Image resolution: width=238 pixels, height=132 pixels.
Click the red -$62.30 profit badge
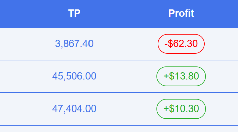click(x=181, y=44)
